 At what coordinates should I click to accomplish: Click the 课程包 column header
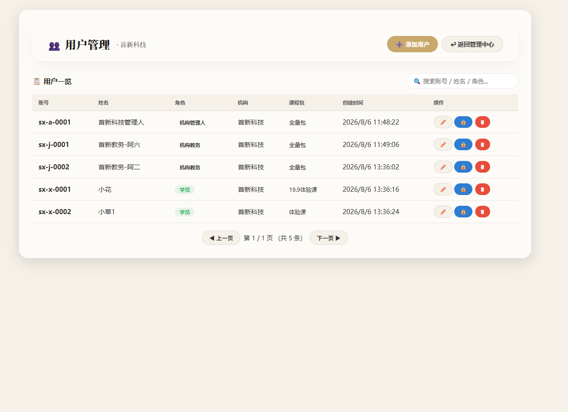pyautogui.click(x=297, y=103)
